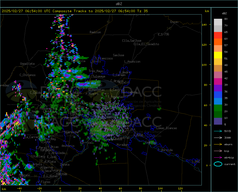Click the T_Porteñas map label
The height and width of the screenshot is (192, 238).
tap(116, 97)
